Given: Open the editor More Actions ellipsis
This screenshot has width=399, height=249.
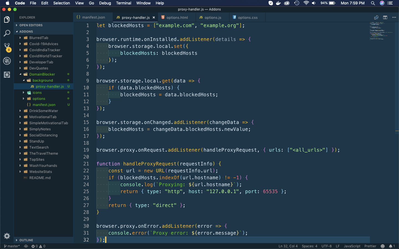Looking at the screenshot, I should click(x=394, y=17).
